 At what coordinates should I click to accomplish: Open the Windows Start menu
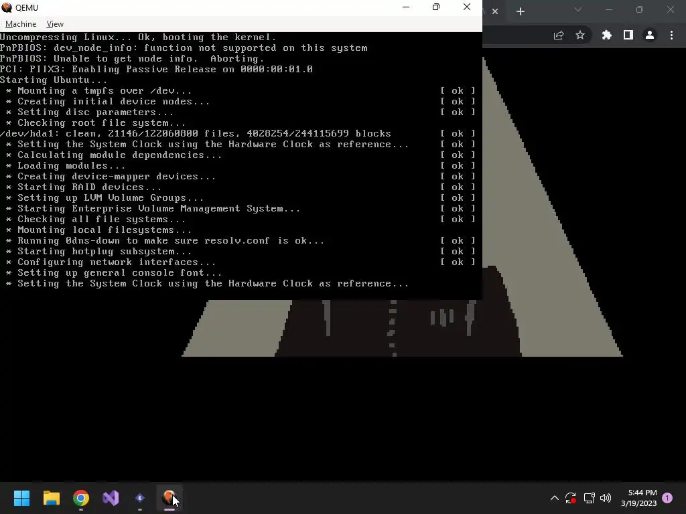coord(21,498)
